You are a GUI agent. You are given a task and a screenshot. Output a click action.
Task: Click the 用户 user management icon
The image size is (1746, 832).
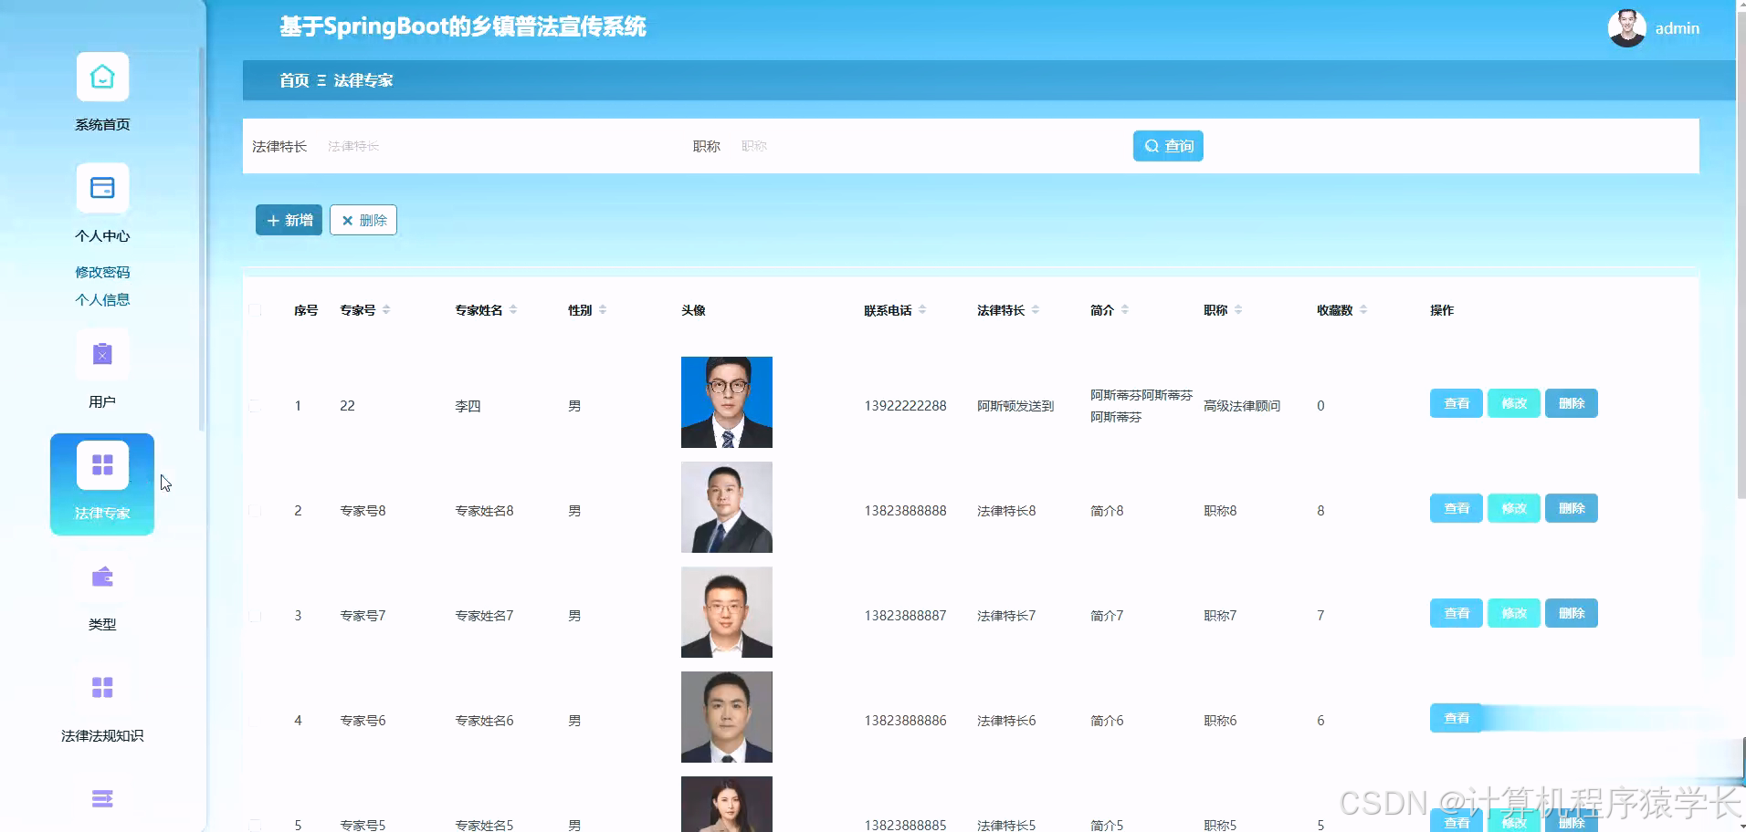click(101, 353)
